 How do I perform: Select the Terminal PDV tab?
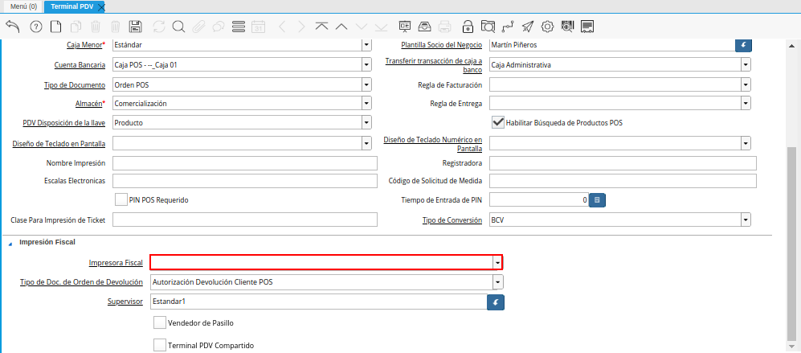(x=71, y=6)
